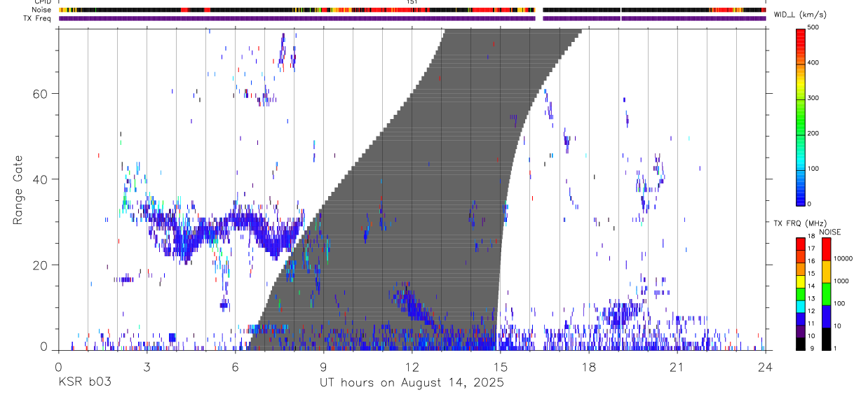Click the purple TX Freq strip above plot
This screenshot has height=397, width=861.
412,18
